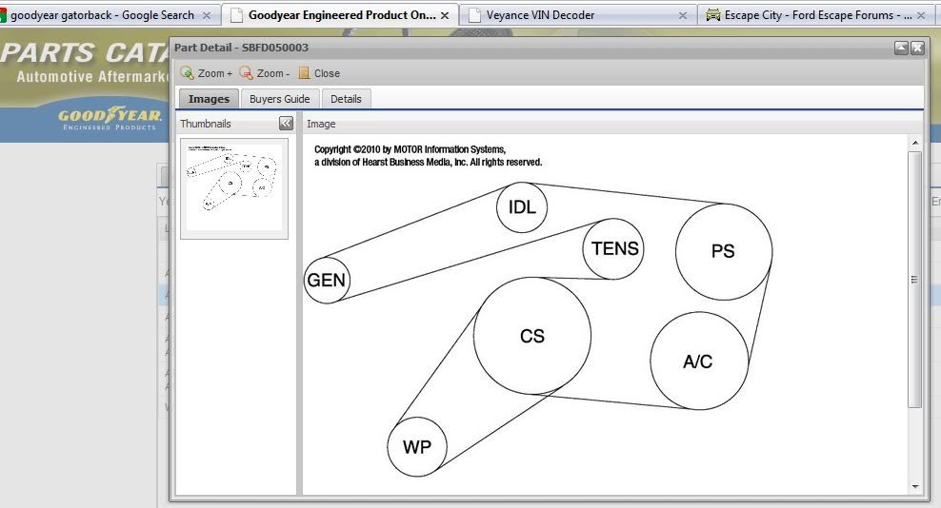The height and width of the screenshot is (508, 941).
Task: Click the Close toolbar label
Action: (x=327, y=73)
